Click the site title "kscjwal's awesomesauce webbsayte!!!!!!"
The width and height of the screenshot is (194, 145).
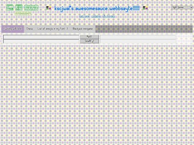[97, 8]
